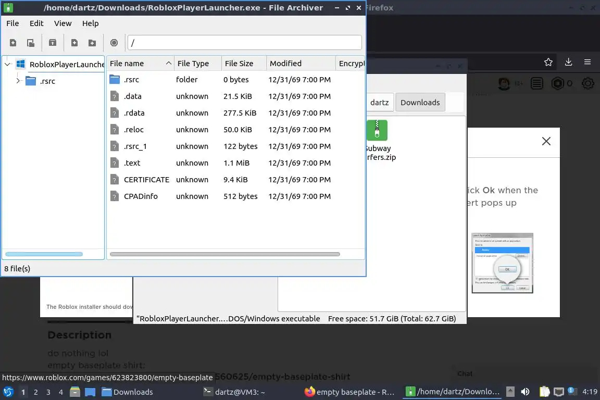Select the .data file row
This screenshot has width=600, height=400.
tap(235, 96)
